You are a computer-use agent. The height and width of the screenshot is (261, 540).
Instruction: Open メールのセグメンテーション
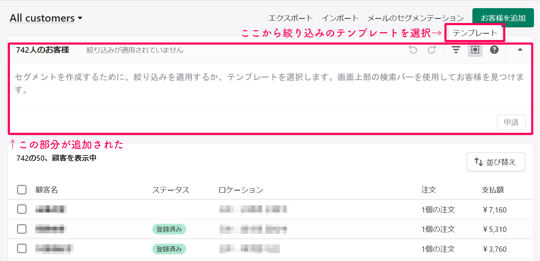click(415, 18)
